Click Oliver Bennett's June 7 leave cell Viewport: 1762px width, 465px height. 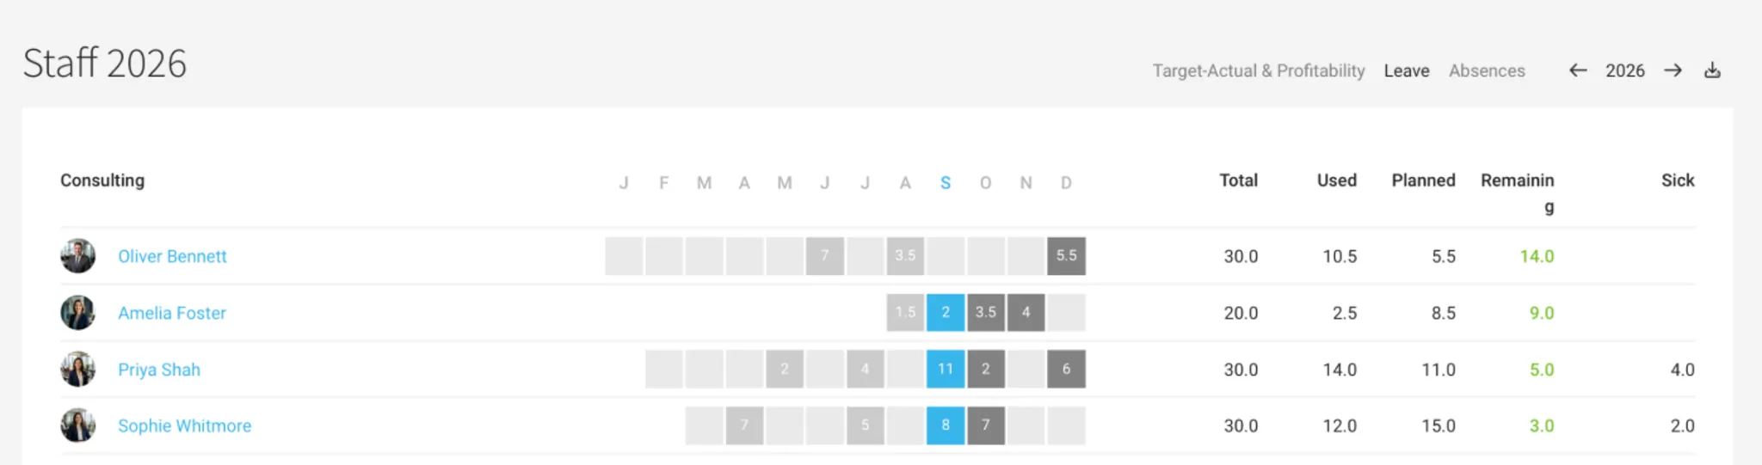[x=825, y=256]
